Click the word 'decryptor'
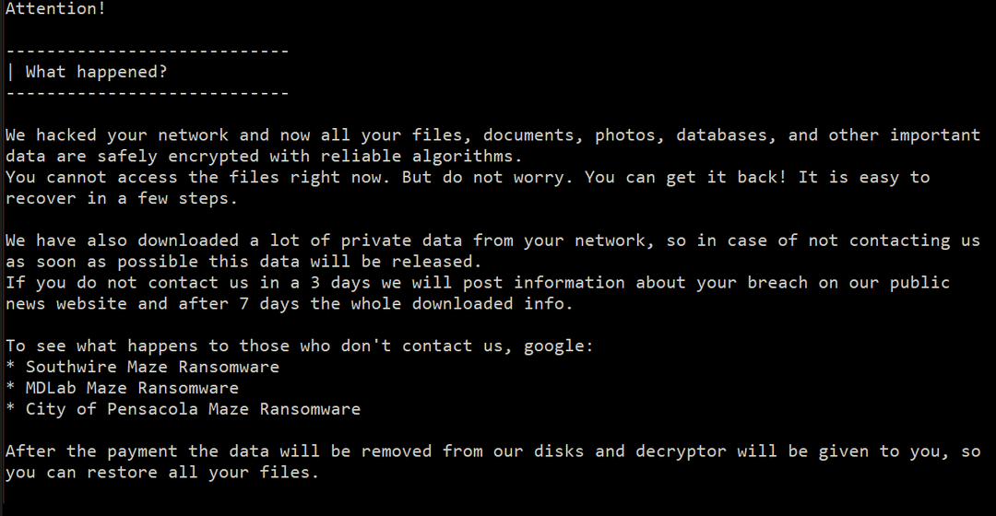This screenshot has height=516, width=996. (x=681, y=451)
